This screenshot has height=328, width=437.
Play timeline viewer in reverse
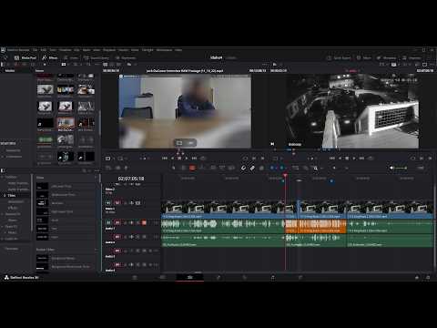pyautogui.click(x=340, y=159)
